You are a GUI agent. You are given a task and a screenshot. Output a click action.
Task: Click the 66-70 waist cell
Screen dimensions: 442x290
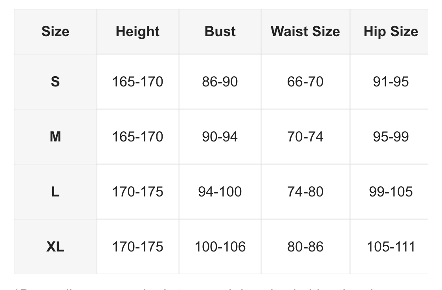(x=305, y=82)
